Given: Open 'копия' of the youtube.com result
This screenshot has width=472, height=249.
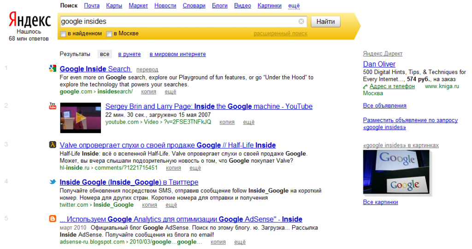Looking at the screenshot, I should 227,122.
